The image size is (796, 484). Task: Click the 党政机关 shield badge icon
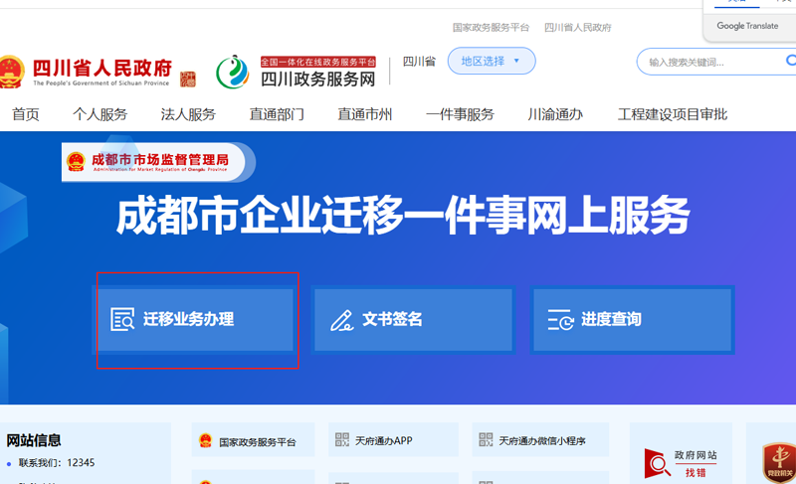pyautogui.click(x=779, y=463)
